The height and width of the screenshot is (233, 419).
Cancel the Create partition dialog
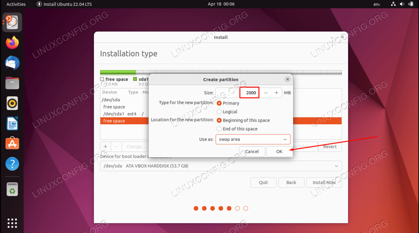pos(252,152)
